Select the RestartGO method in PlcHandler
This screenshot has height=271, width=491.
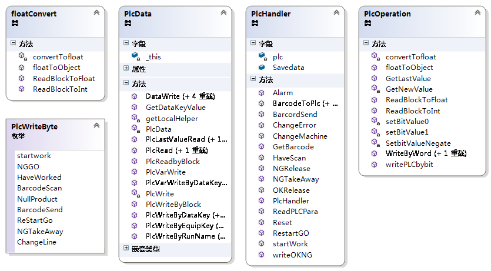[290, 233]
